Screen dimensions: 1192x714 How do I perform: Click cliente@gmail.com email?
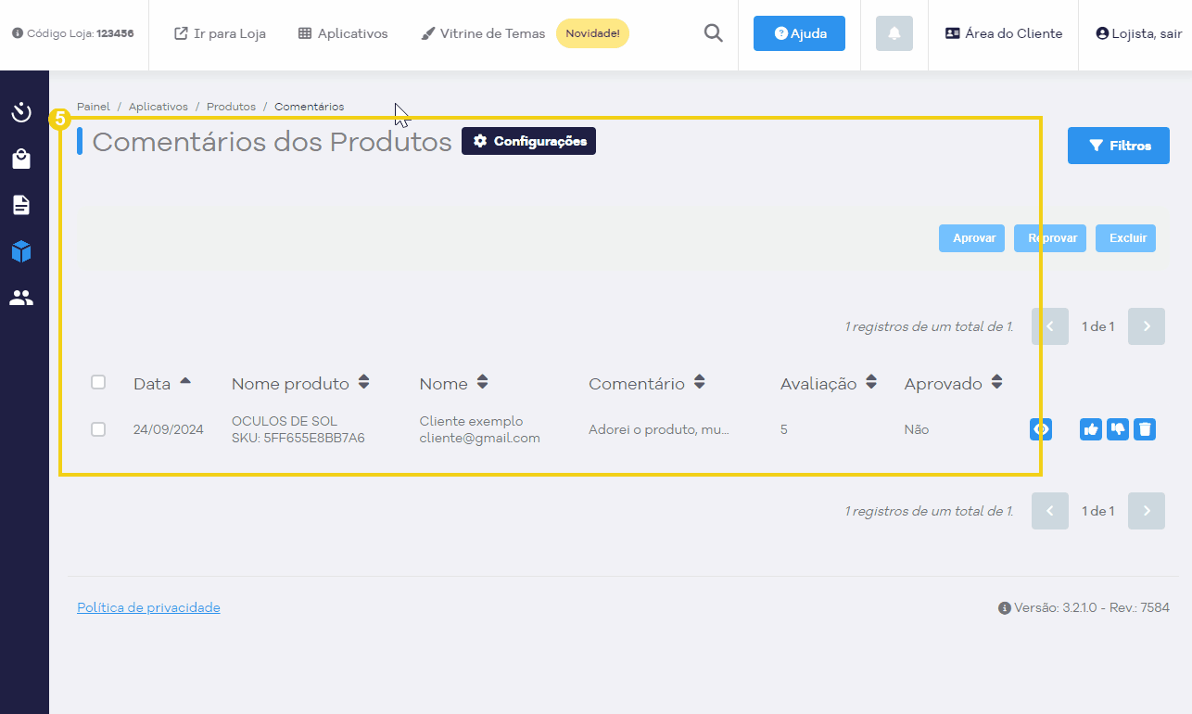pos(479,438)
